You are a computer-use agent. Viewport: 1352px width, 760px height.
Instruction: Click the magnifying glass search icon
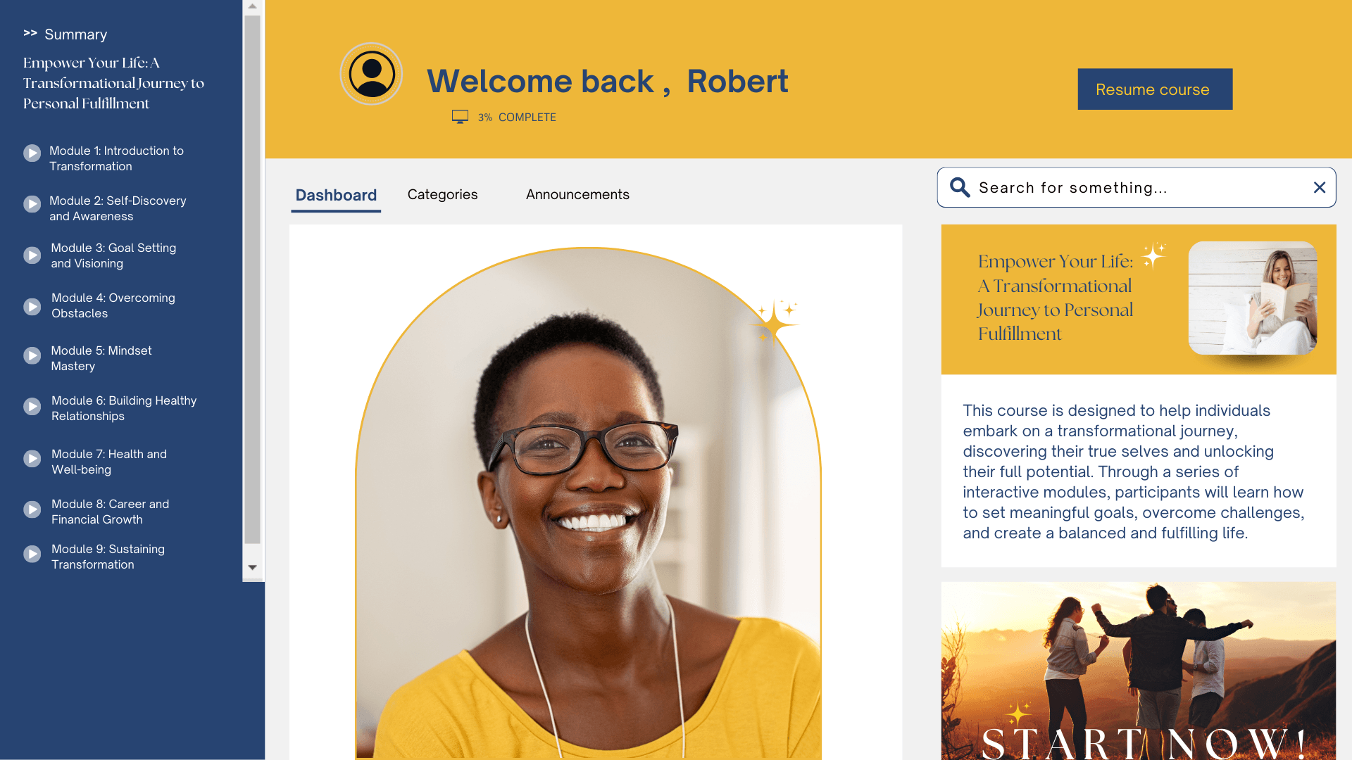coord(960,187)
